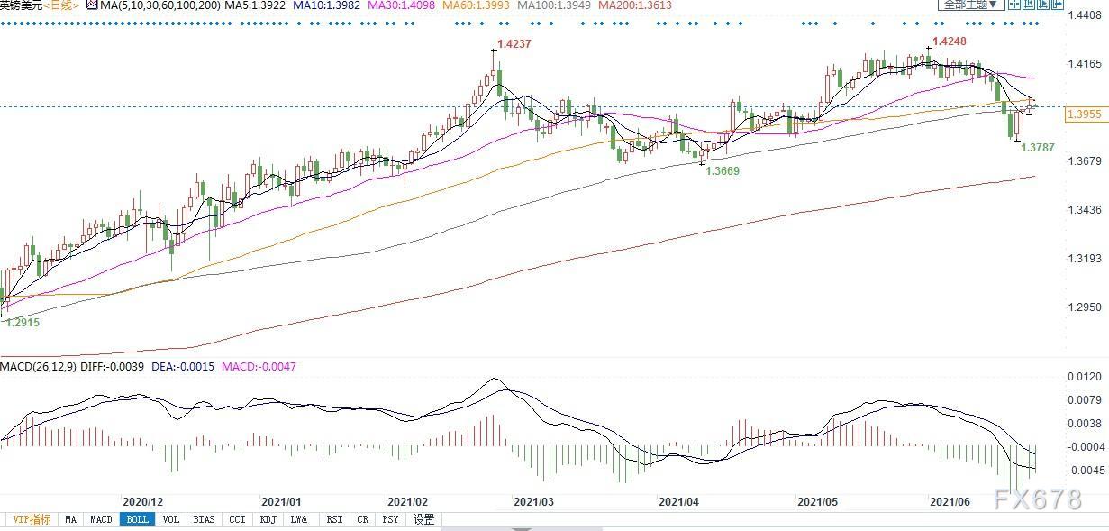Click the MA chart indicator icon before MA(5,10,30...)
This screenshot has height=531, width=1109.
92,5
